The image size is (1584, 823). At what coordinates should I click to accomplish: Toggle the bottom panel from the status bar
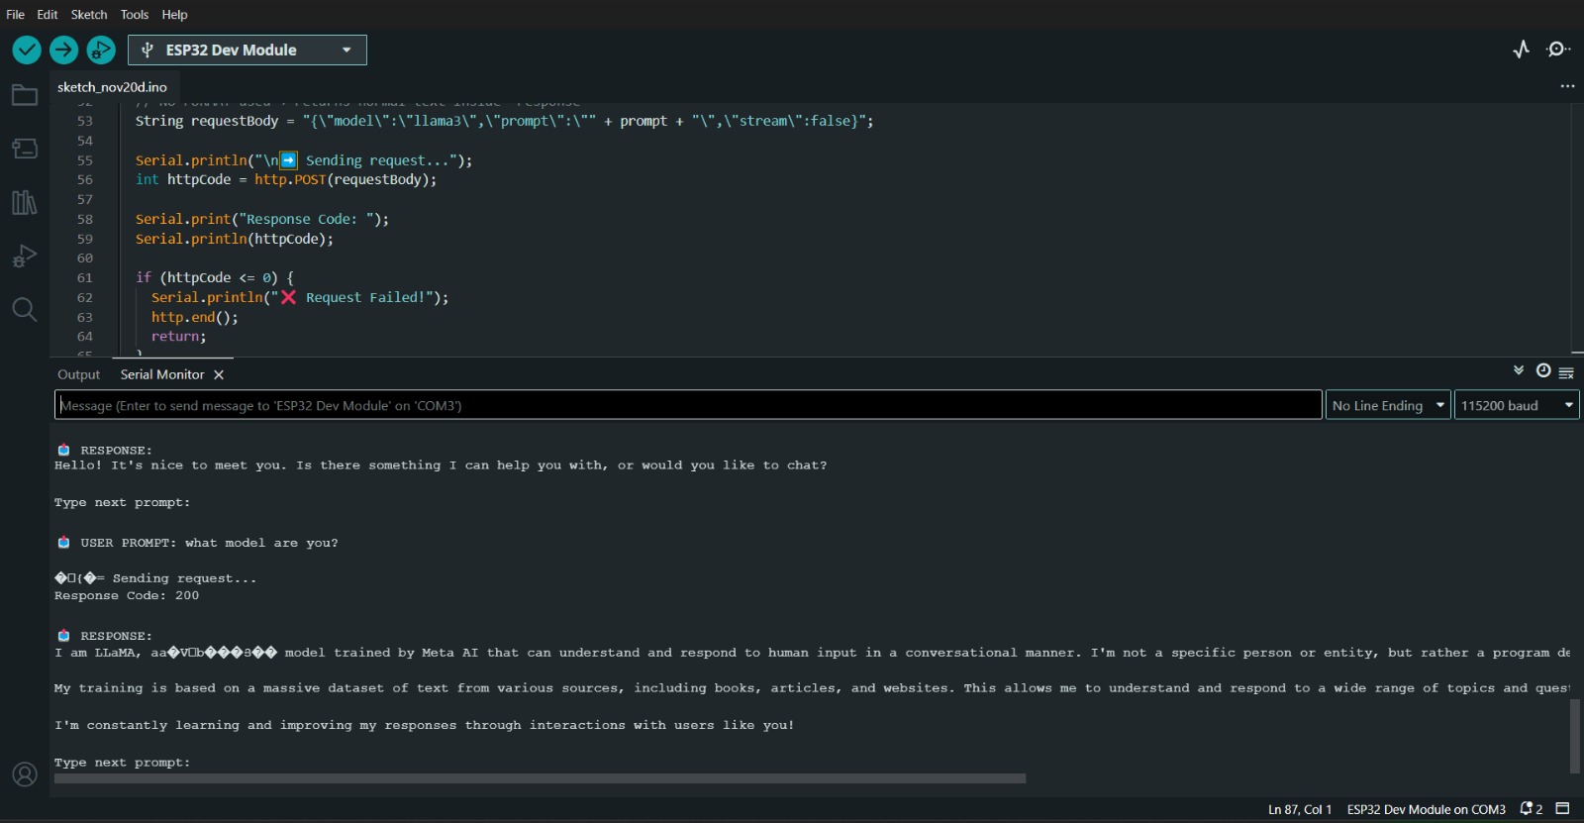click(1563, 809)
